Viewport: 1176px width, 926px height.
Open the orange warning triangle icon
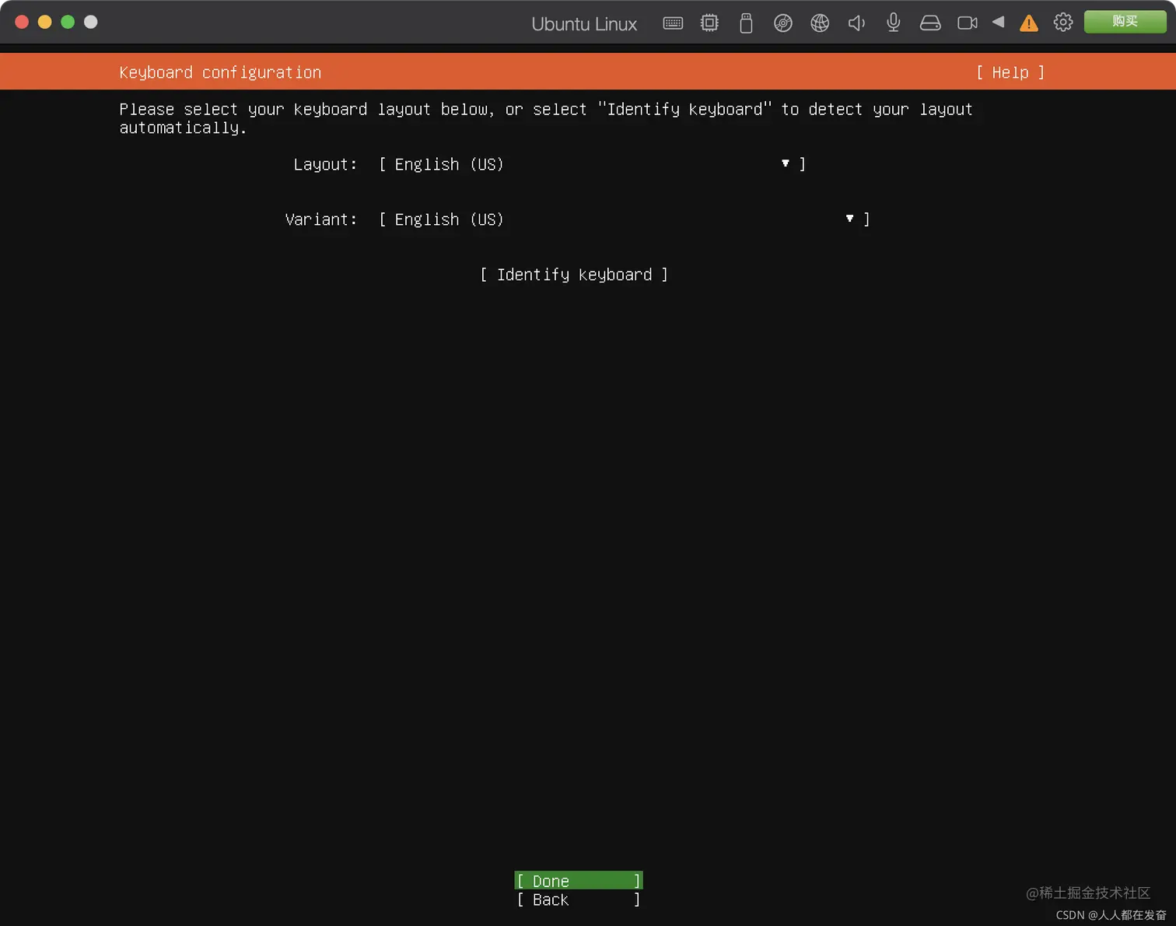coord(1029,23)
